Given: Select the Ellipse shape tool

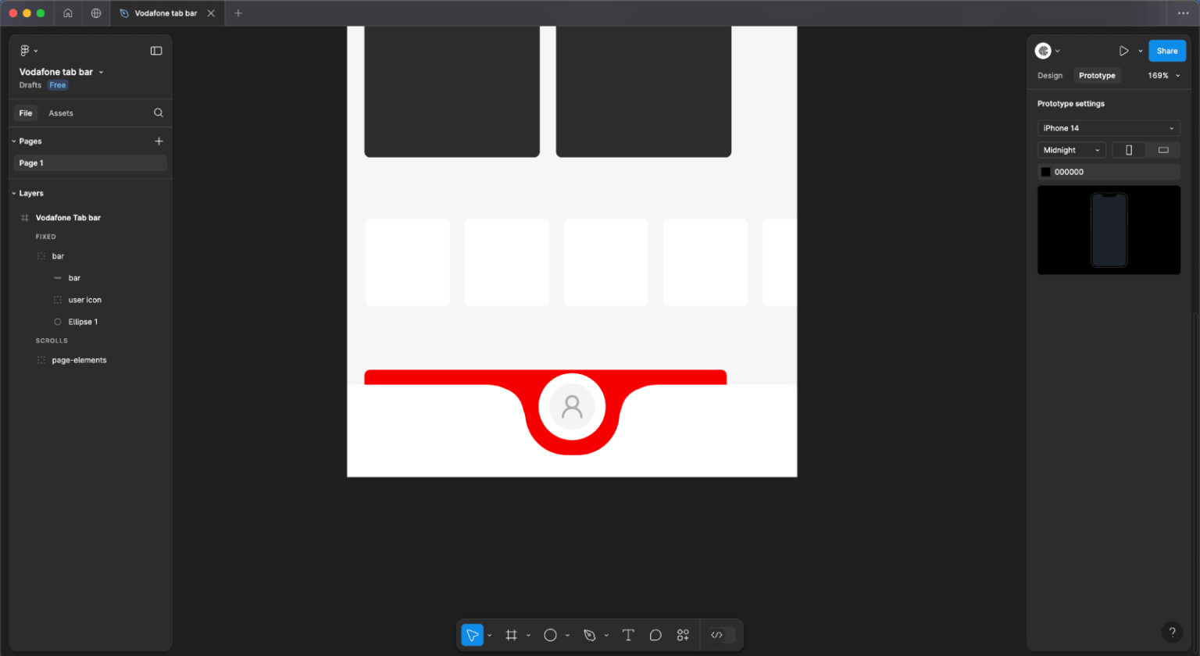Looking at the screenshot, I should click(551, 635).
